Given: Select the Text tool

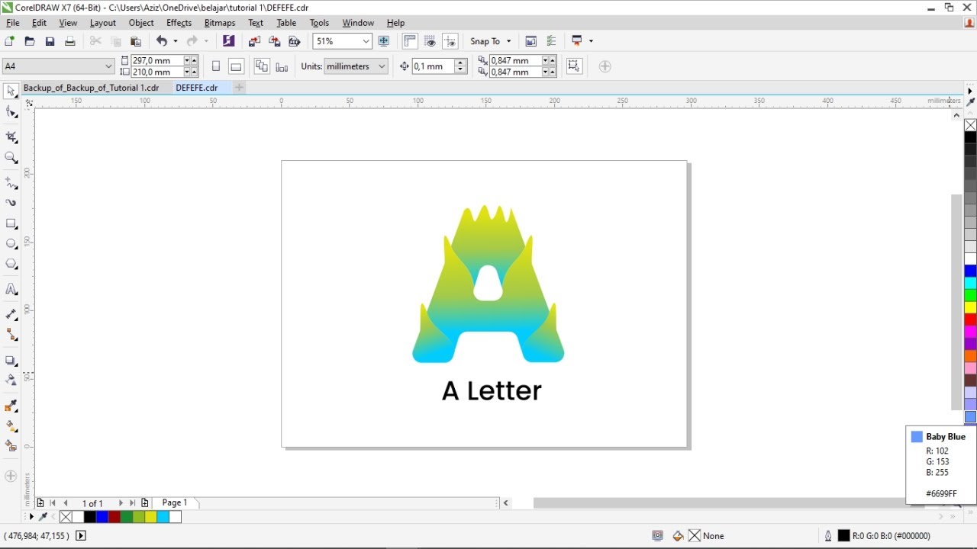Looking at the screenshot, I should (x=11, y=289).
